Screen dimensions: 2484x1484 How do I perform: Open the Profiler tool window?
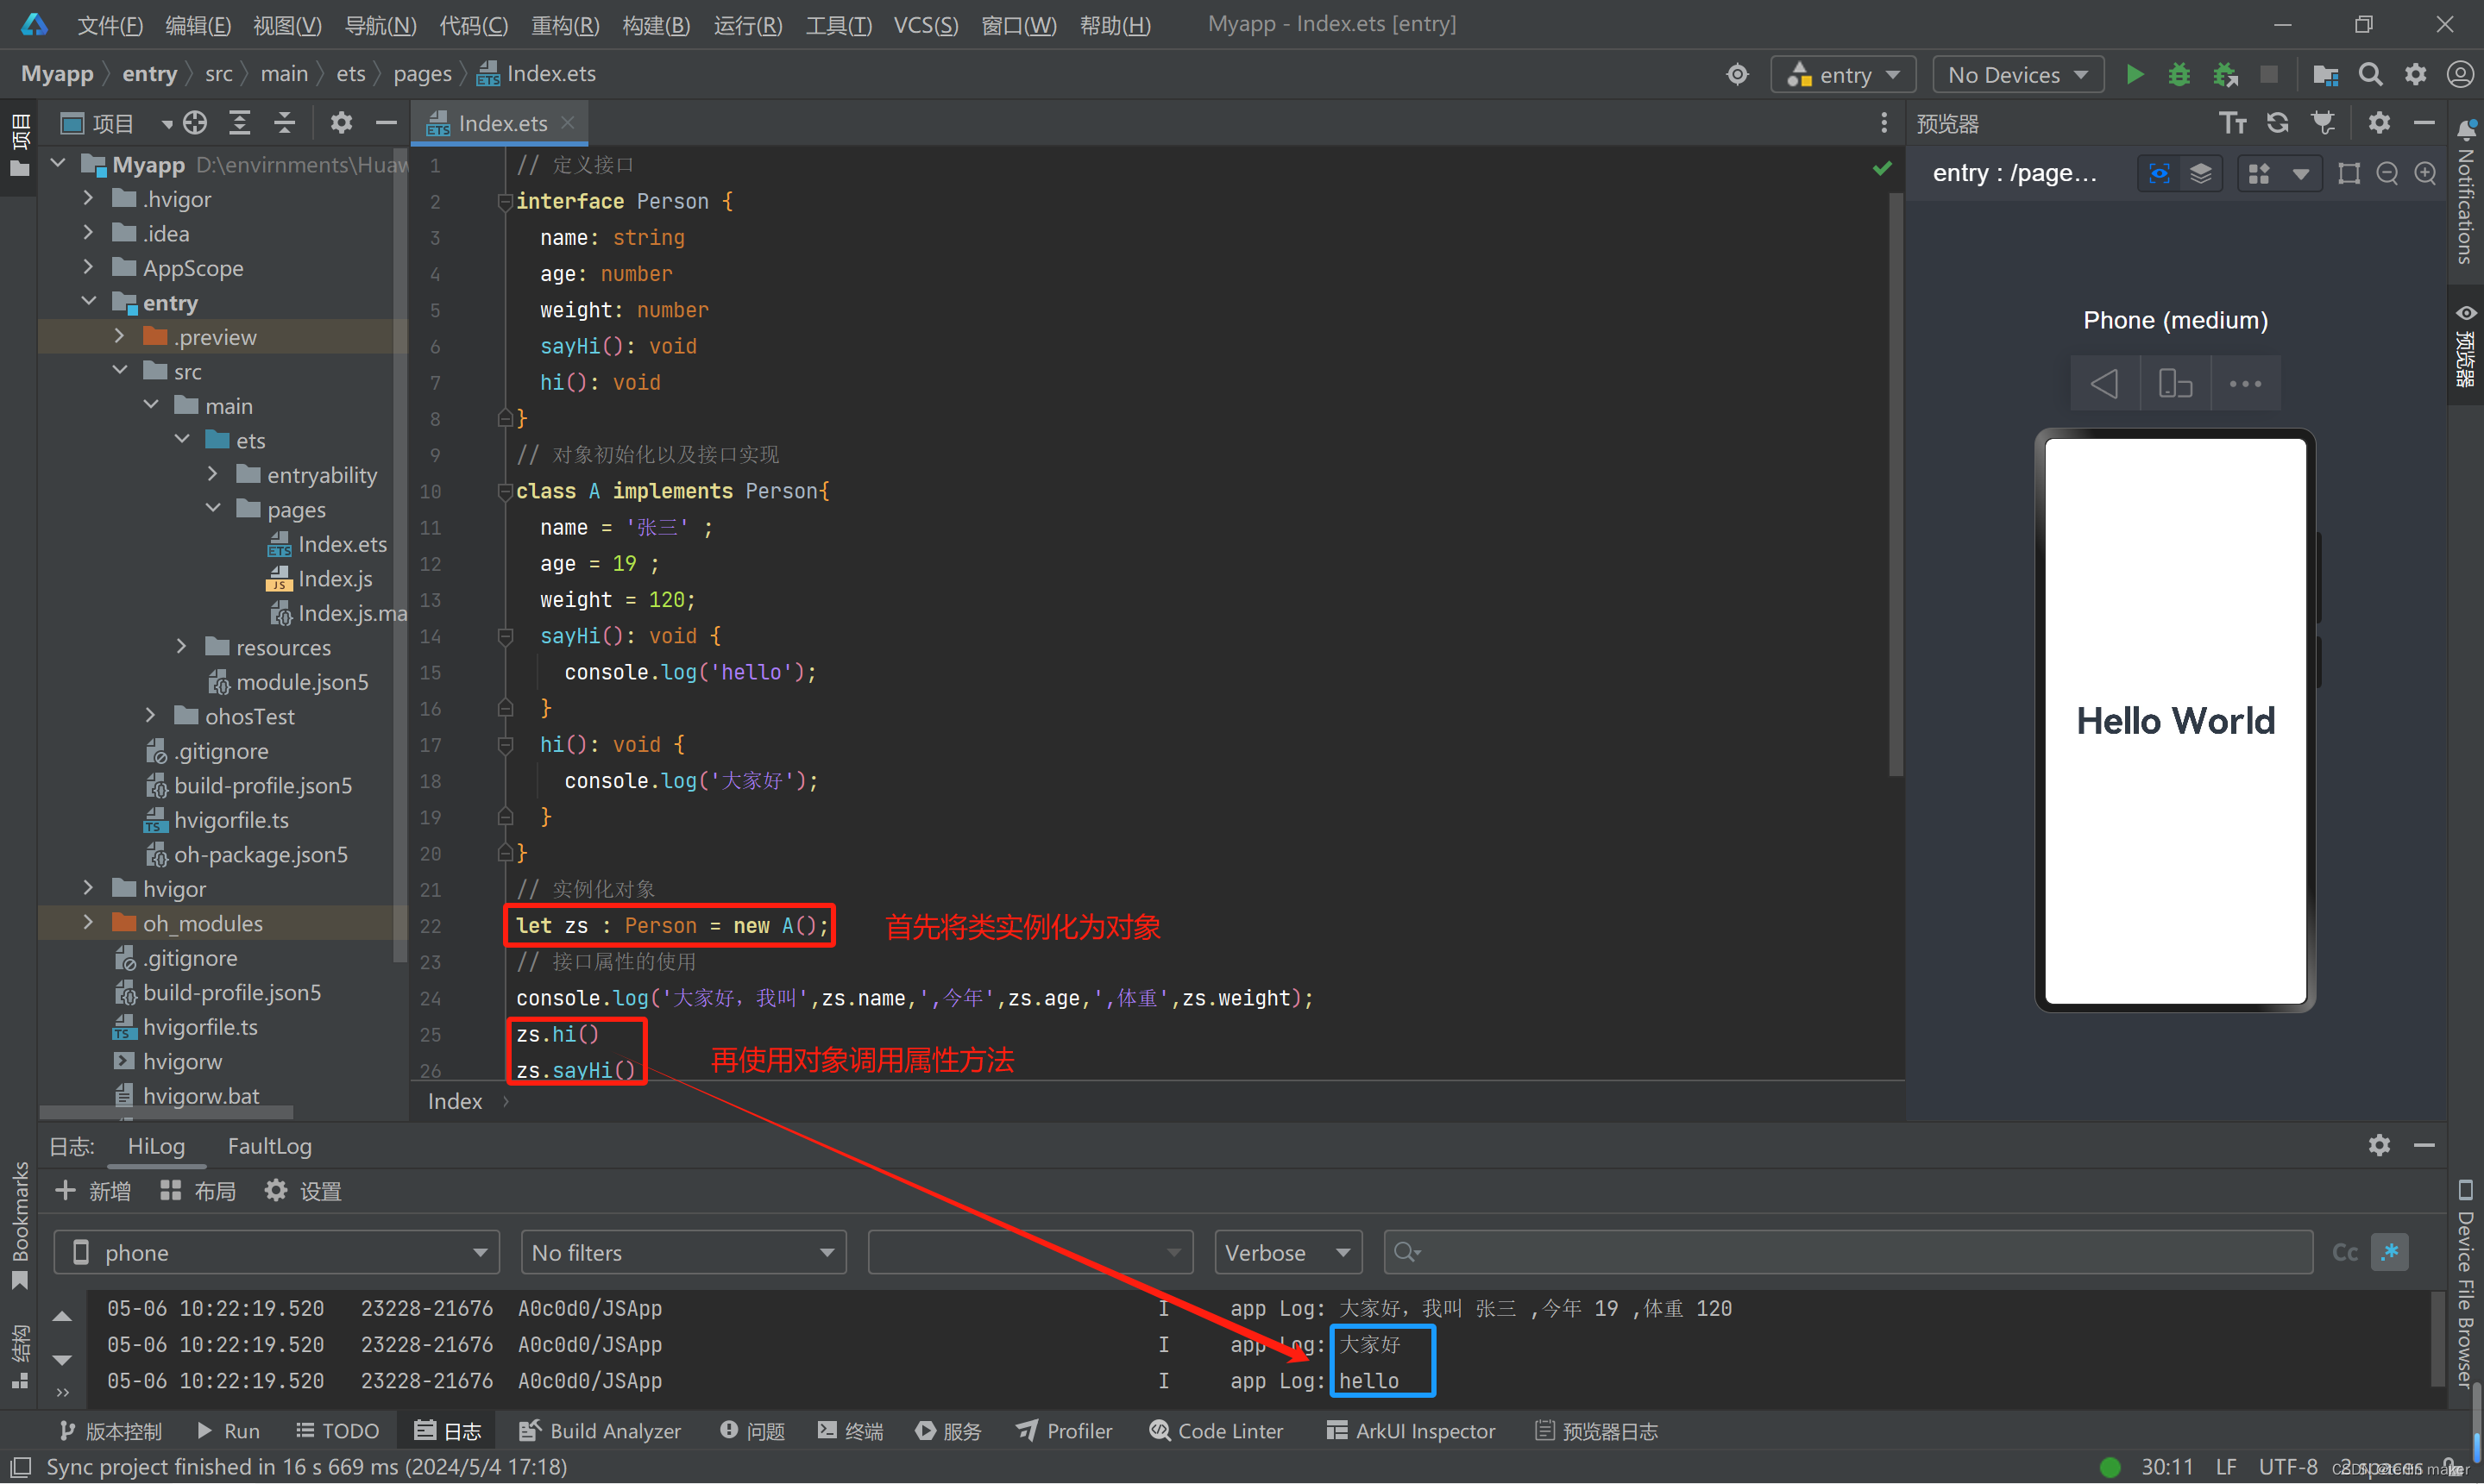click(1064, 1430)
